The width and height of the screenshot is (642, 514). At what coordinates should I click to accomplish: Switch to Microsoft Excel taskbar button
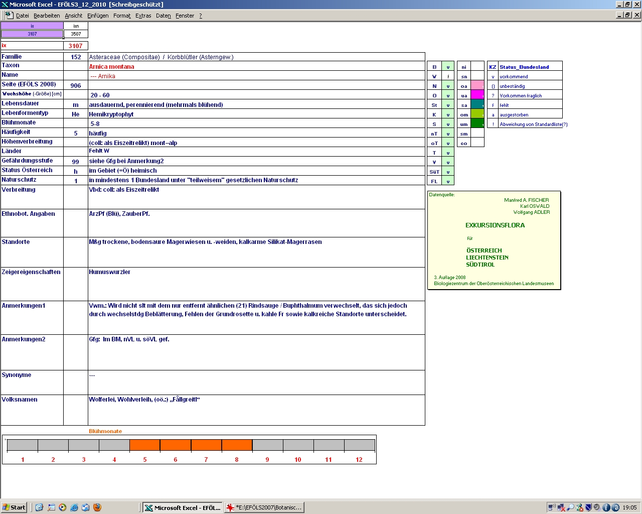pos(183,507)
